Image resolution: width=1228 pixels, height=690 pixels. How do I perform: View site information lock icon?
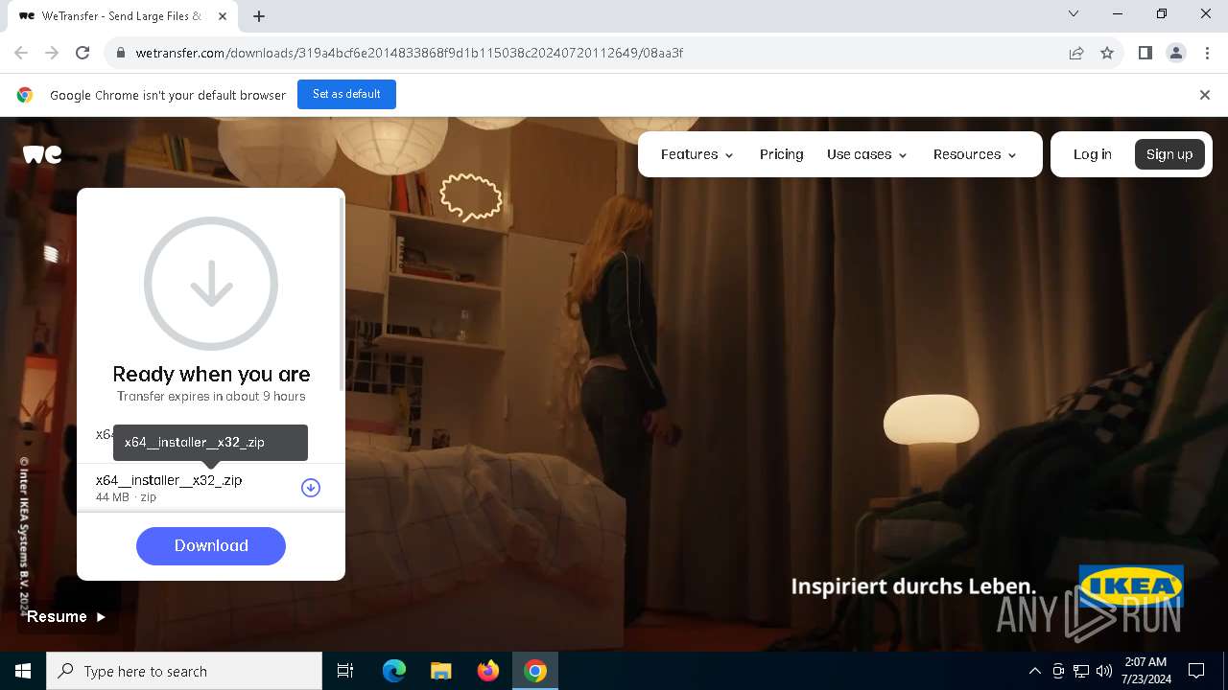pyautogui.click(x=120, y=53)
